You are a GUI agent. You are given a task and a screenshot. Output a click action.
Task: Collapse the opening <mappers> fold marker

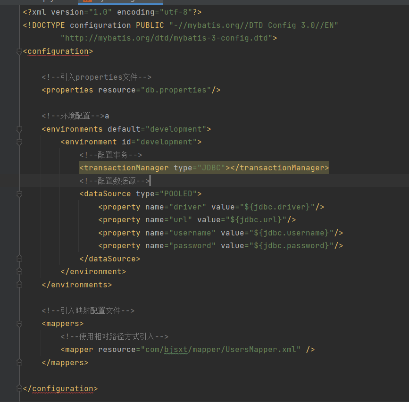[x=19, y=324]
